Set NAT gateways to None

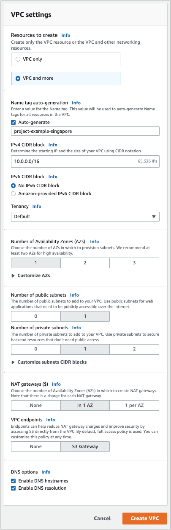36,405
